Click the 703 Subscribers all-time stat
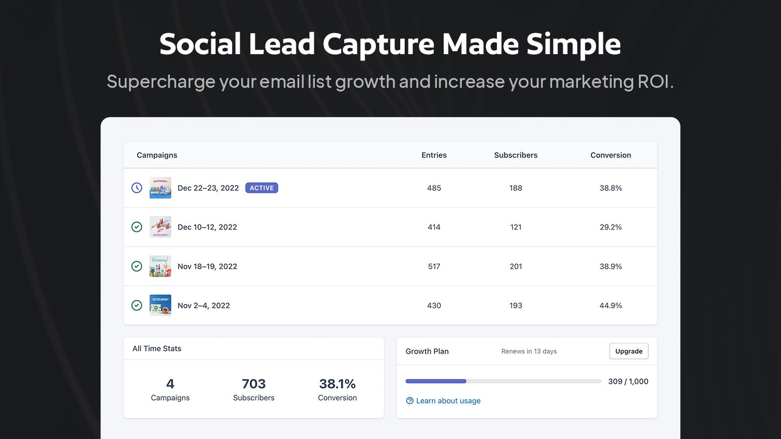Screen dimensions: 781x439 pos(254,389)
